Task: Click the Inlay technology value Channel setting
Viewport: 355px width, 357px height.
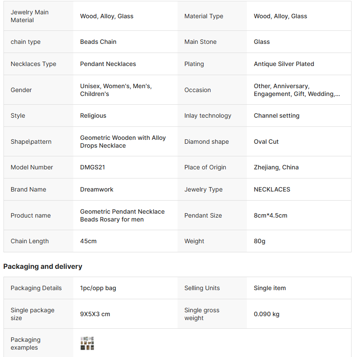Action: [x=276, y=116]
